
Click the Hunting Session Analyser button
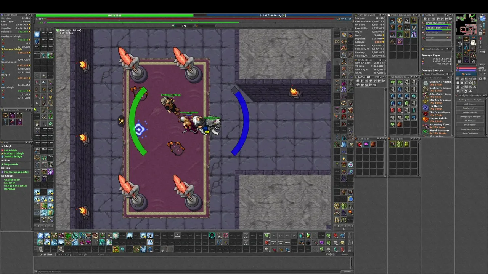tap(470, 100)
